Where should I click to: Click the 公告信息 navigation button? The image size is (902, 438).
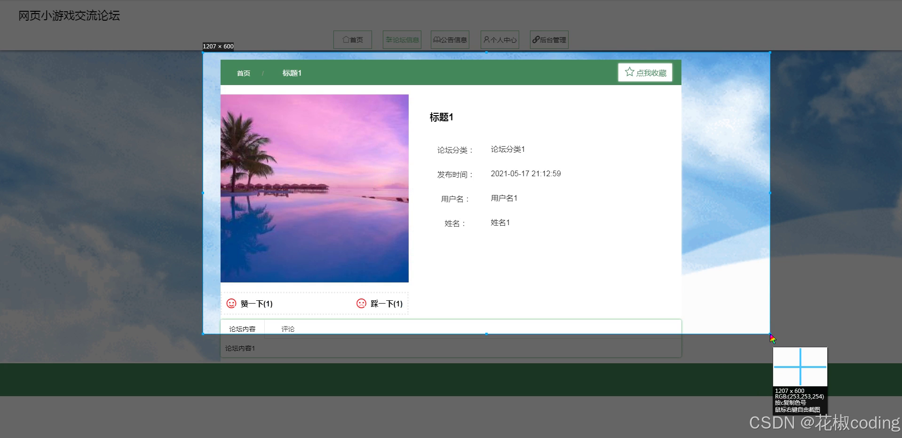(x=450, y=39)
